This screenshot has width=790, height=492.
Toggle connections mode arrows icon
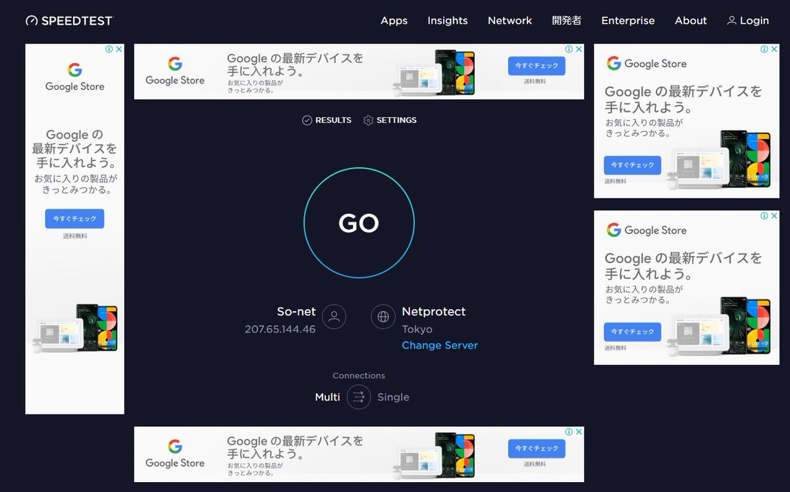(x=359, y=397)
